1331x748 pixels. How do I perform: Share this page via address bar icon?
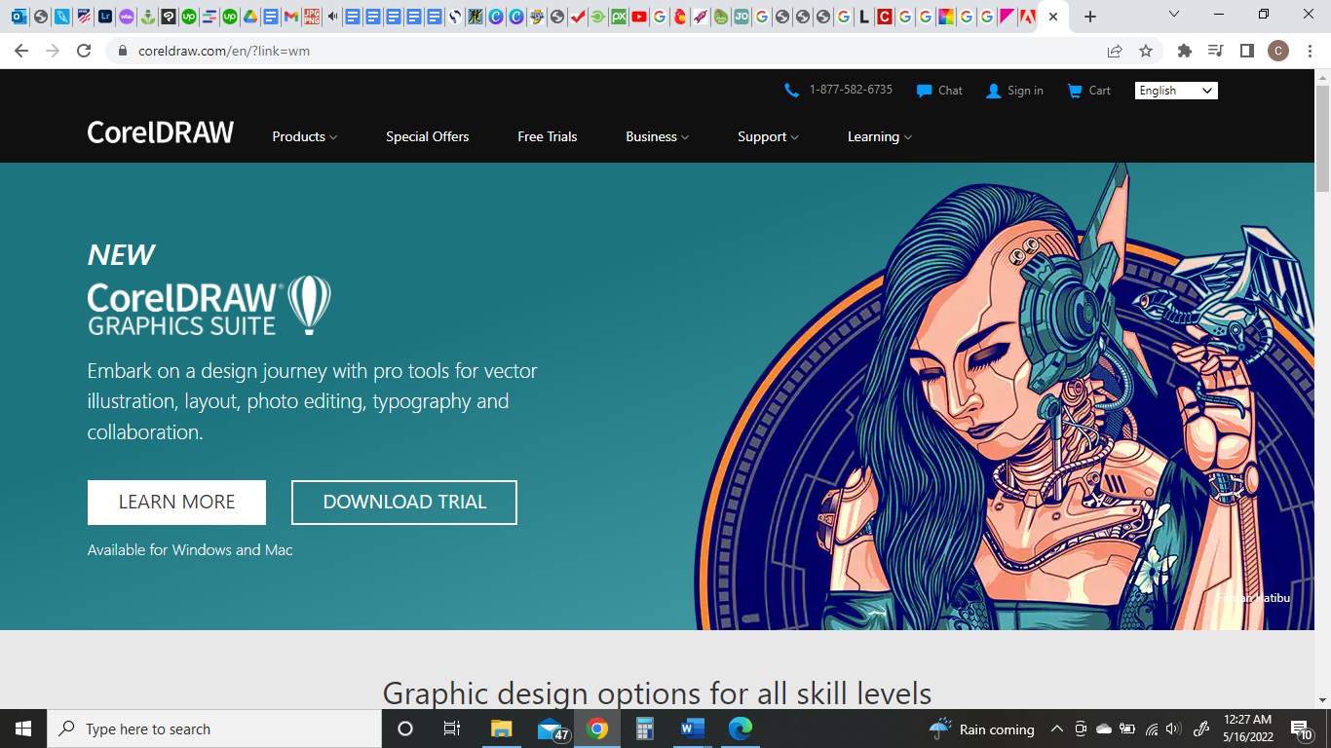[x=1115, y=51]
